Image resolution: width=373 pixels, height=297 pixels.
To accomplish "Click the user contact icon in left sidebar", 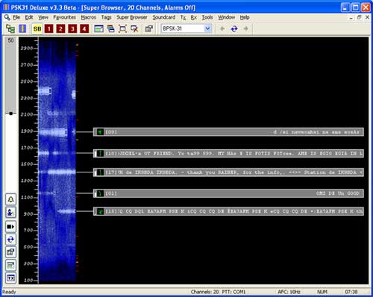I will pos(10,213).
